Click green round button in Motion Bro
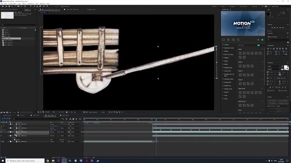291x163 pixels. [x=262, y=40]
